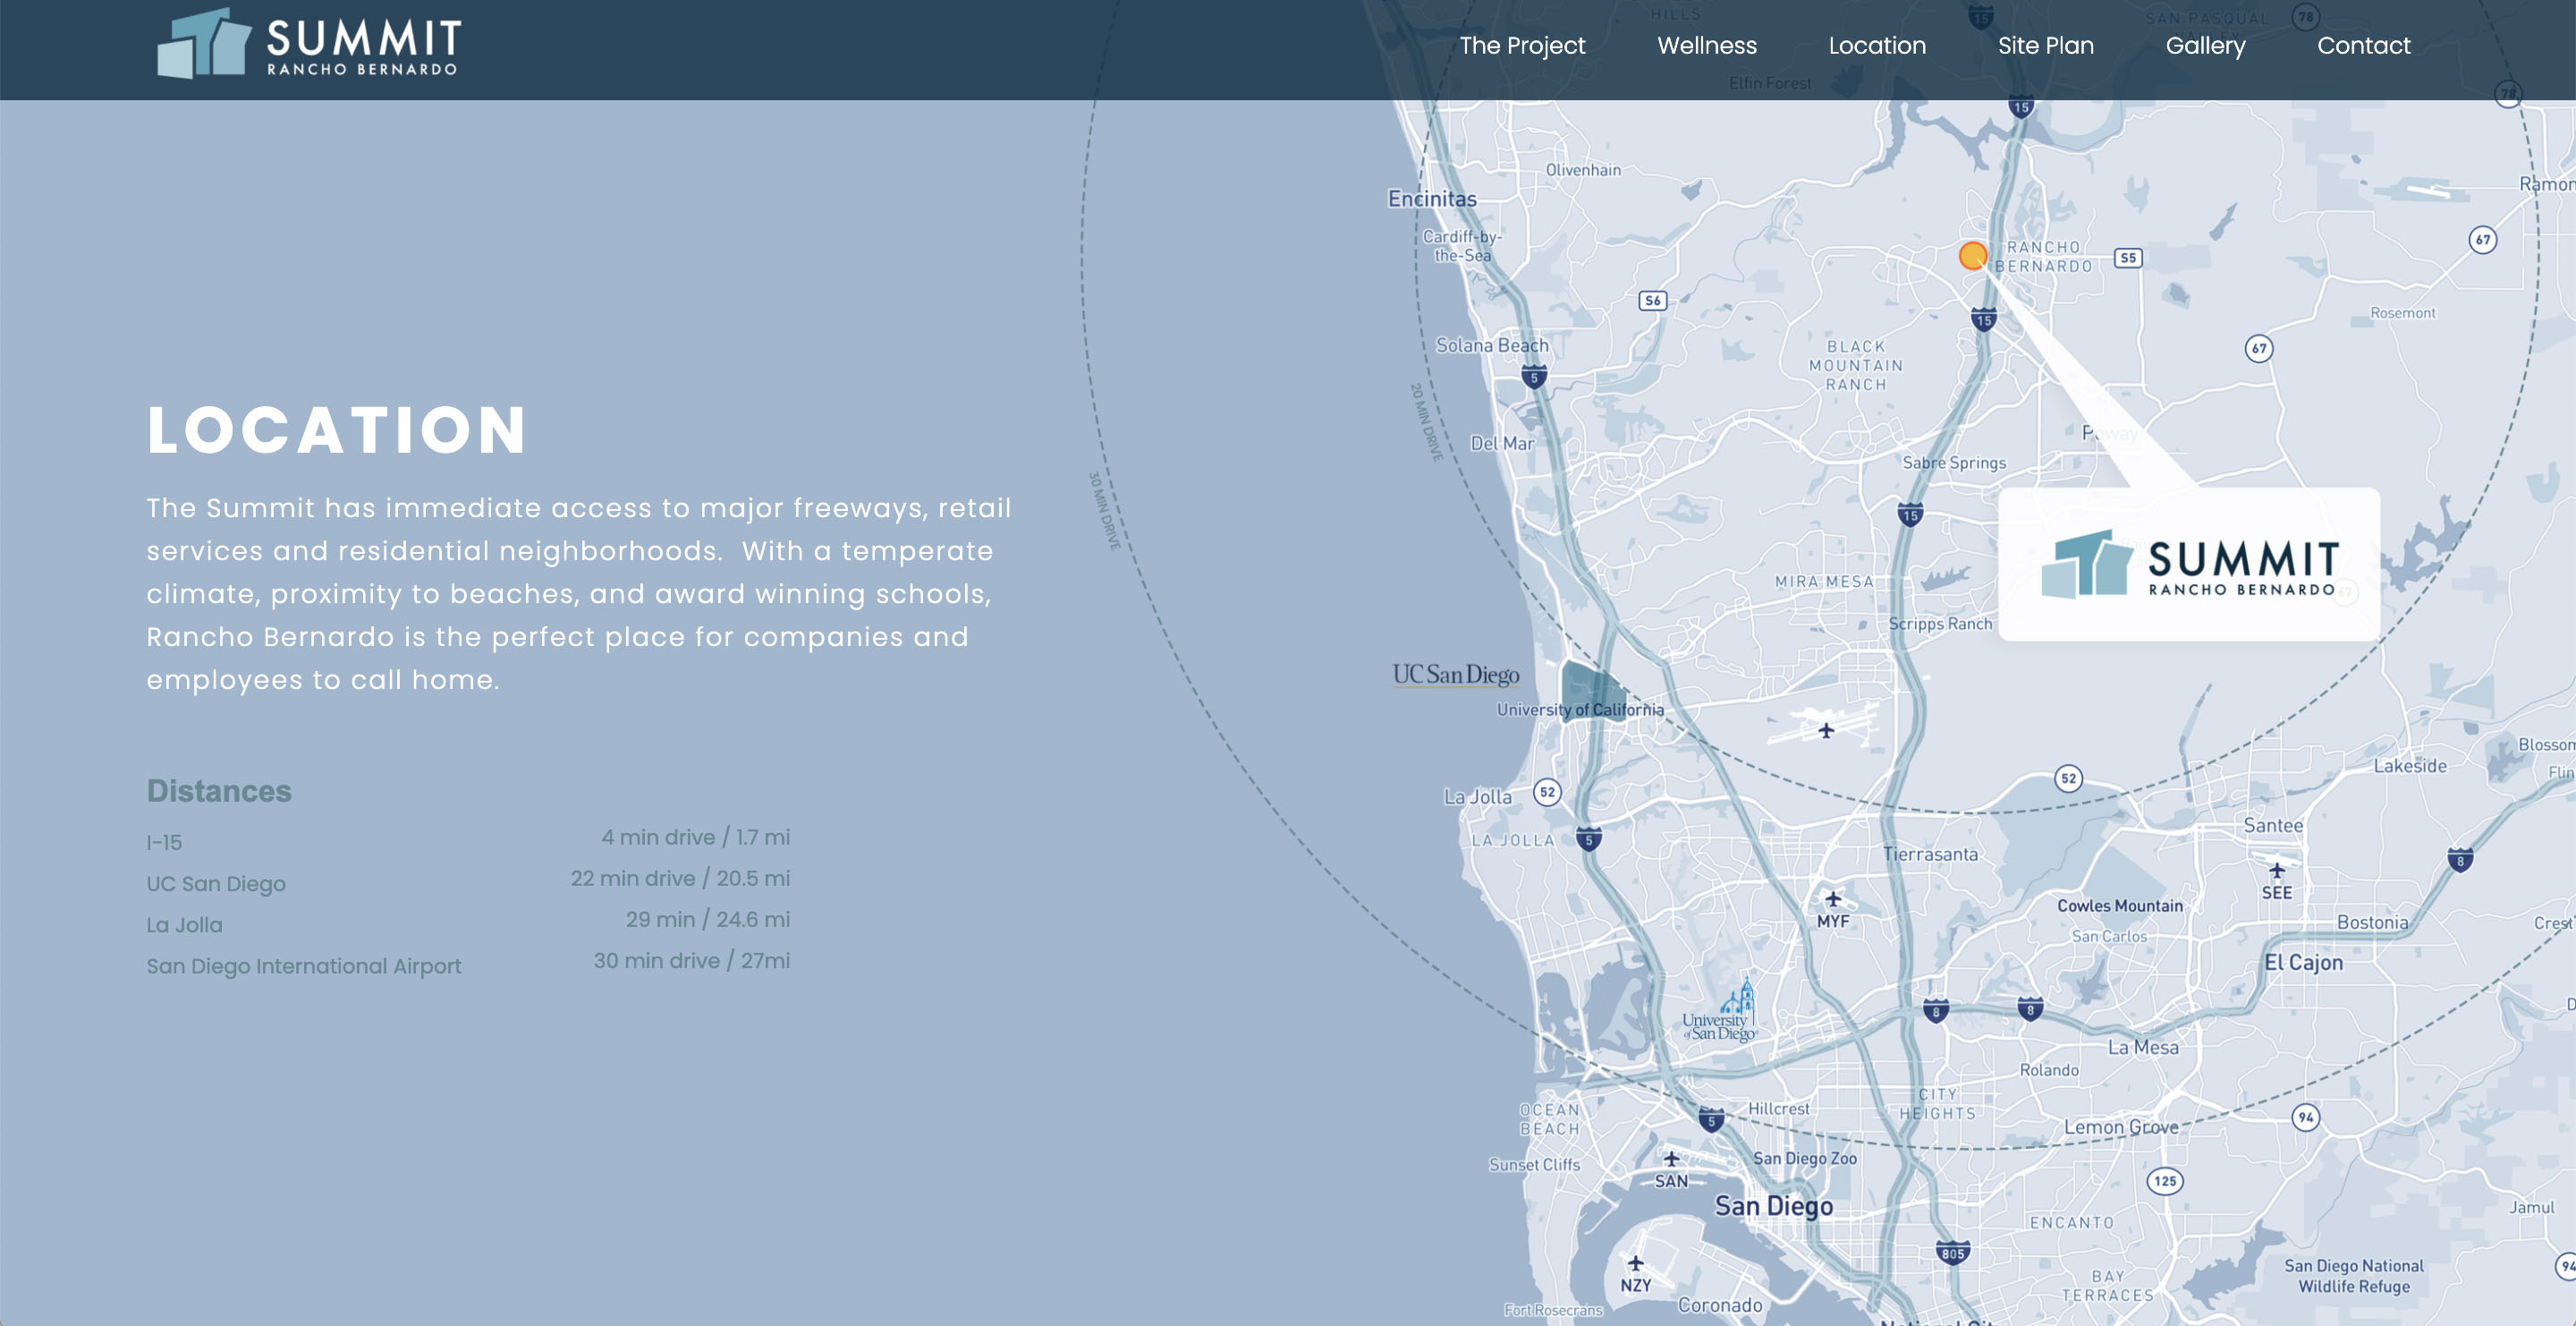Click the MYF airfield icon
Image resolution: width=2576 pixels, height=1326 pixels.
click(x=1832, y=899)
